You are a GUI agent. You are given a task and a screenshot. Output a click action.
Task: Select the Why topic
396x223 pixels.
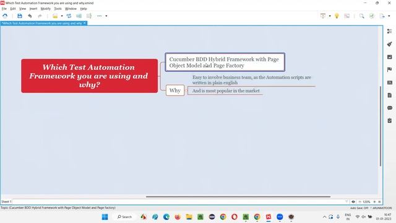pos(175,90)
